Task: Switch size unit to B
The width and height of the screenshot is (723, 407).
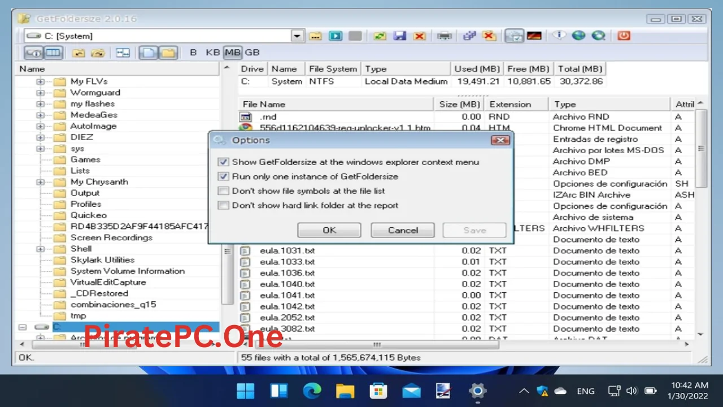Action: pyautogui.click(x=193, y=53)
